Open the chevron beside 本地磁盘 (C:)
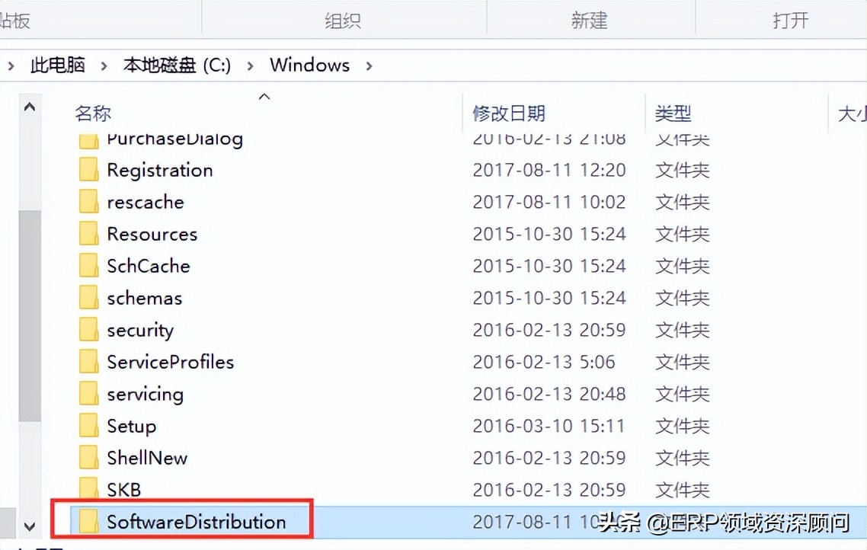This screenshot has height=550, width=867. pyautogui.click(x=250, y=66)
